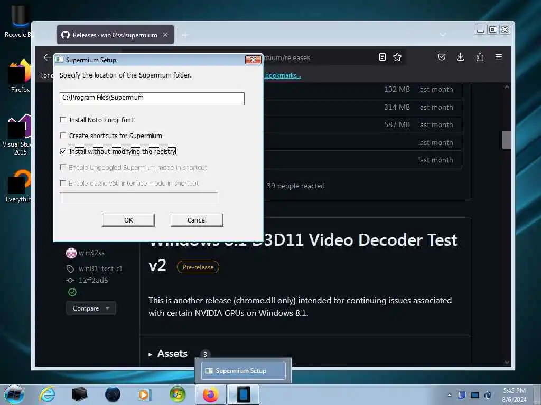The height and width of the screenshot is (405, 541).
Task: Open the taskbar clock showing 5:45 PM
Action: 514,395
